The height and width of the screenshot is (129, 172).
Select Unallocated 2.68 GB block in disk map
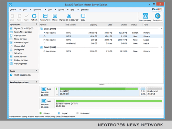point(155,91)
